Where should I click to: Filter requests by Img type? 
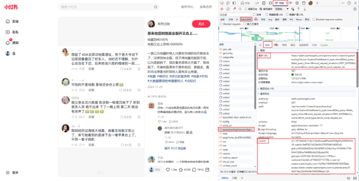(270, 19)
